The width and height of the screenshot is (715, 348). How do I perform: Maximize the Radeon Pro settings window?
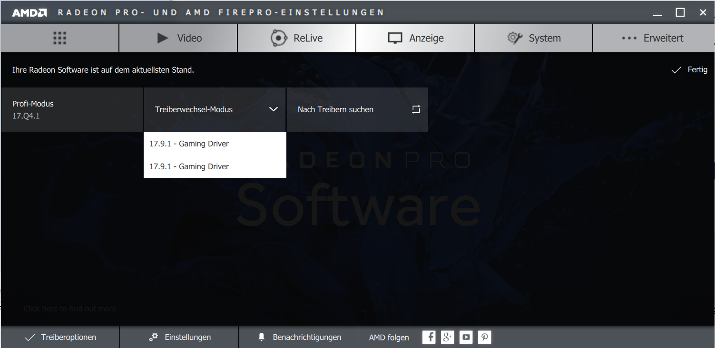tap(680, 13)
